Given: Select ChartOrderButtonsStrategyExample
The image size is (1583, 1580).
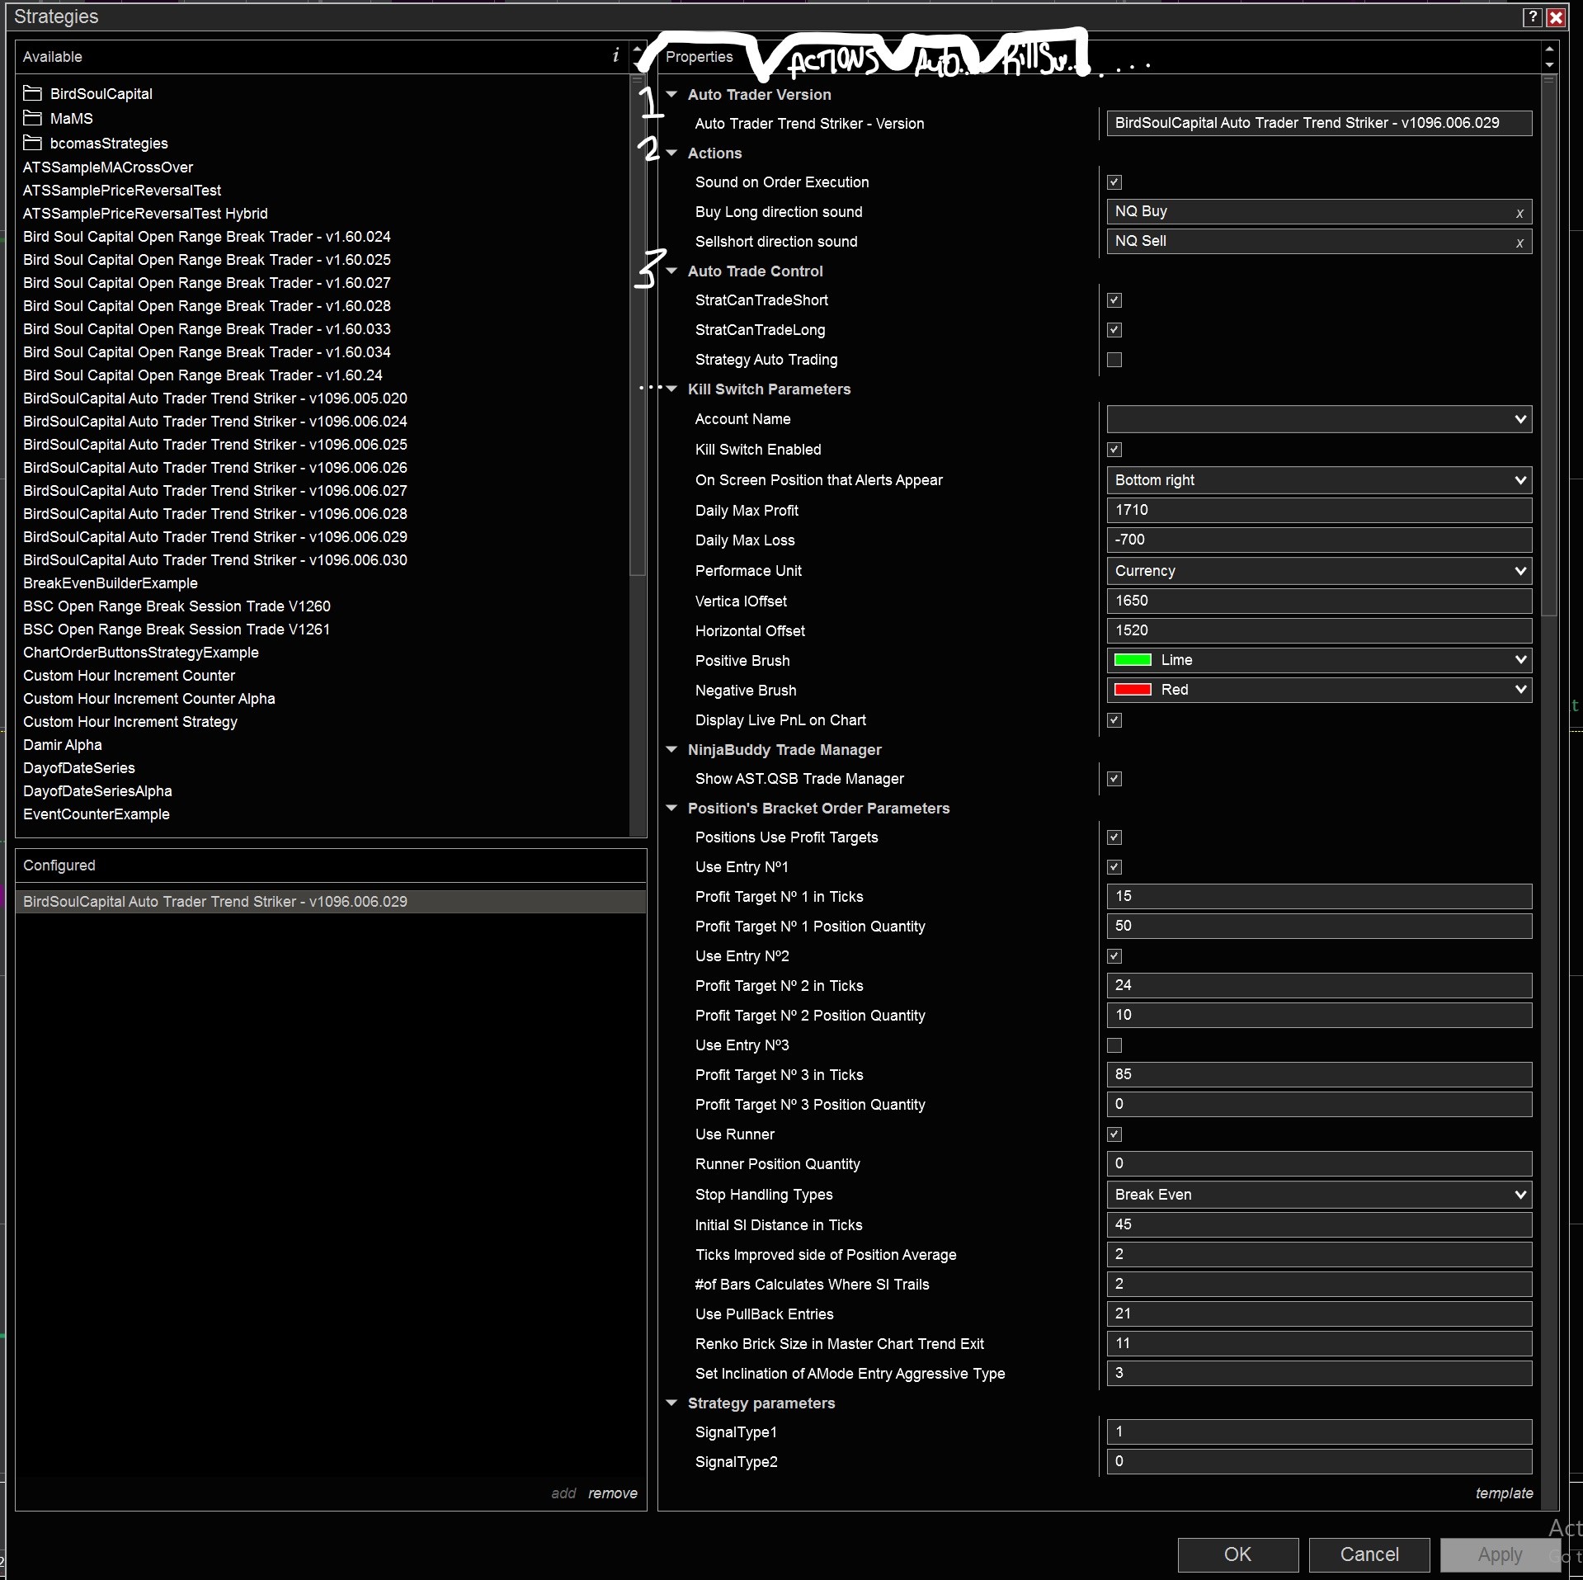Looking at the screenshot, I should (x=141, y=653).
